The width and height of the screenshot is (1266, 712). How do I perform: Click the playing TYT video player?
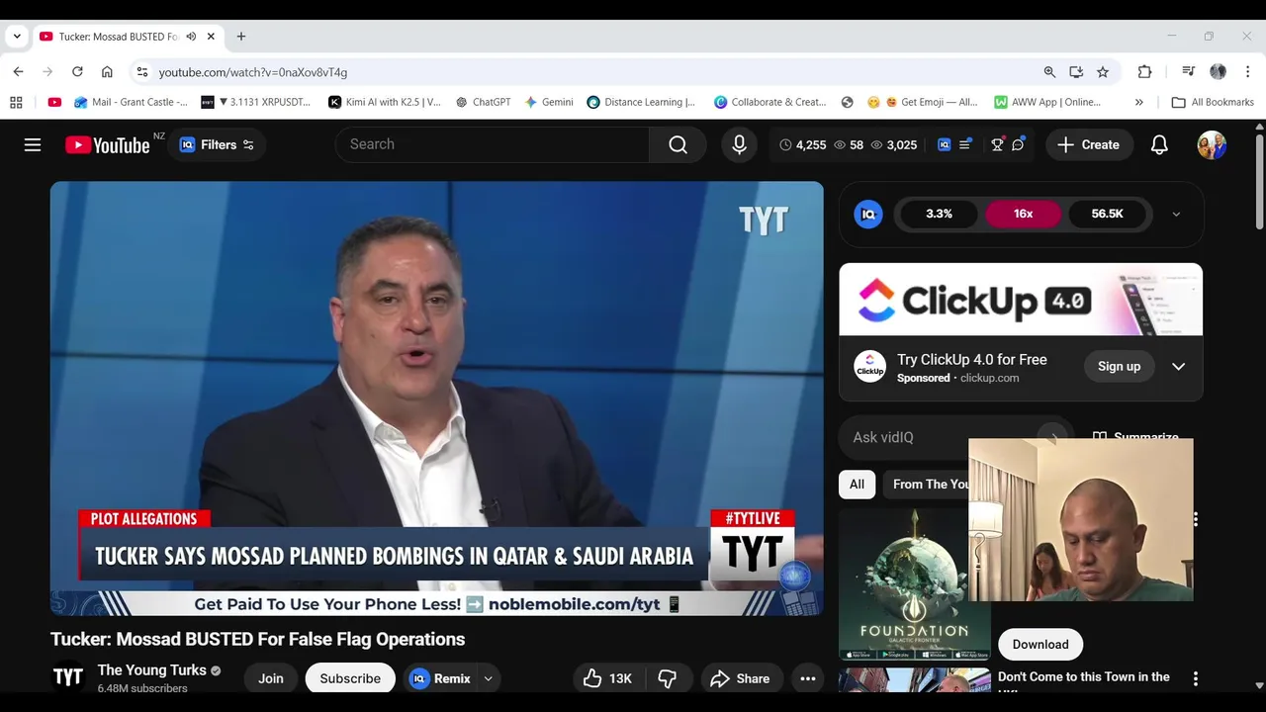[436, 398]
